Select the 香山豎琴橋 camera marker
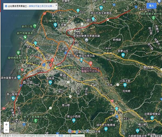 [13, 98]
